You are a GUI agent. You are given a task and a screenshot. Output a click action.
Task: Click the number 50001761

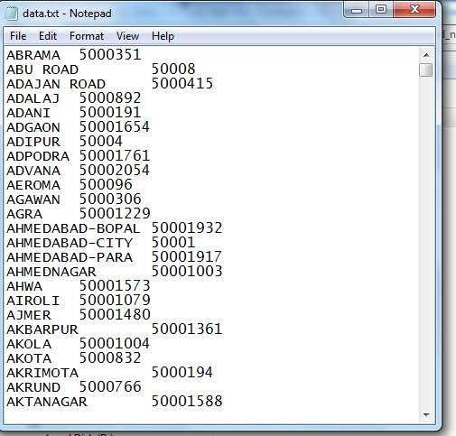pyautogui.click(x=115, y=156)
